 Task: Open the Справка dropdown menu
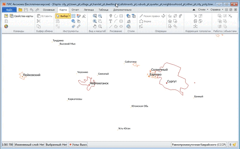click(x=217, y=9)
